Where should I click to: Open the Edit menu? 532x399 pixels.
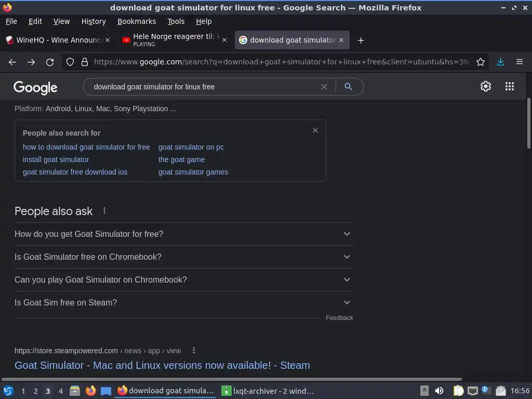click(x=35, y=21)
